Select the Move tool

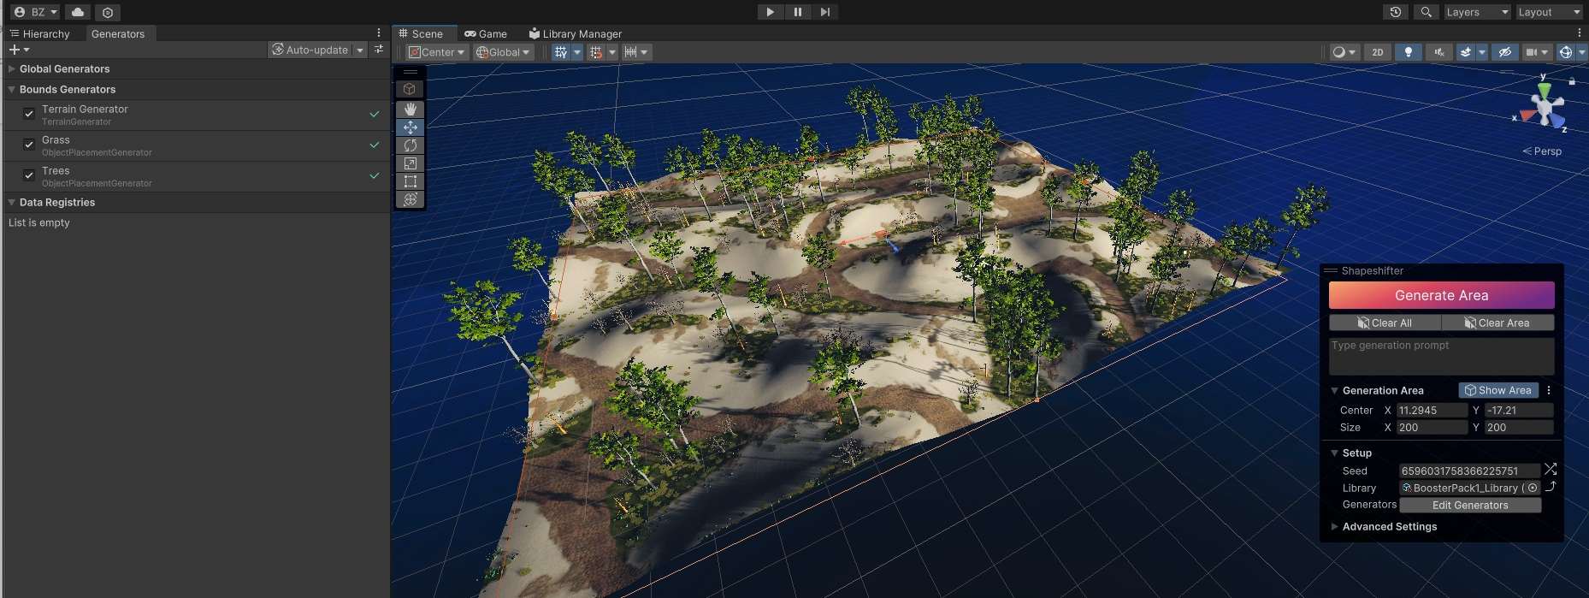click(411, 127)
